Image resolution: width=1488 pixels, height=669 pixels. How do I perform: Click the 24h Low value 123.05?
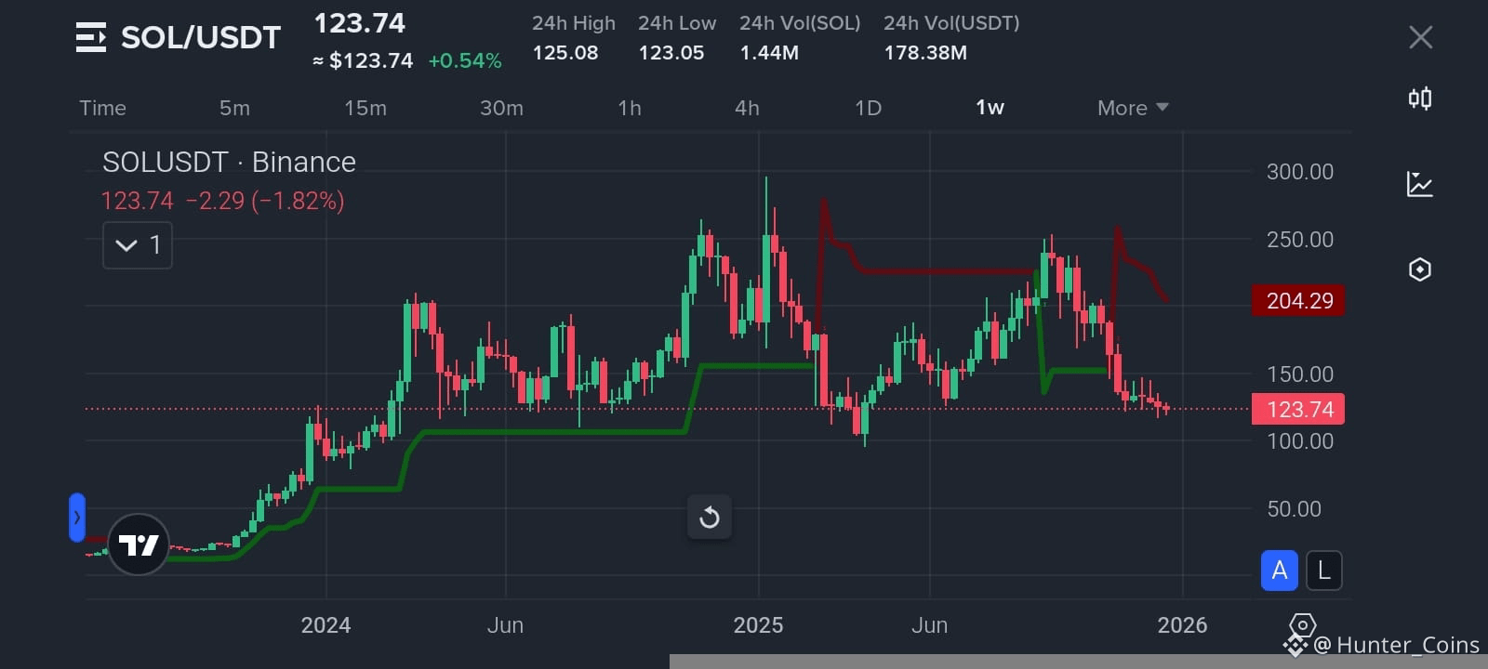671,53
